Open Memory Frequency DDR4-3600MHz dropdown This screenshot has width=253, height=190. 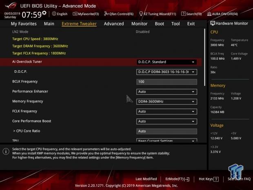pos(166,102)
